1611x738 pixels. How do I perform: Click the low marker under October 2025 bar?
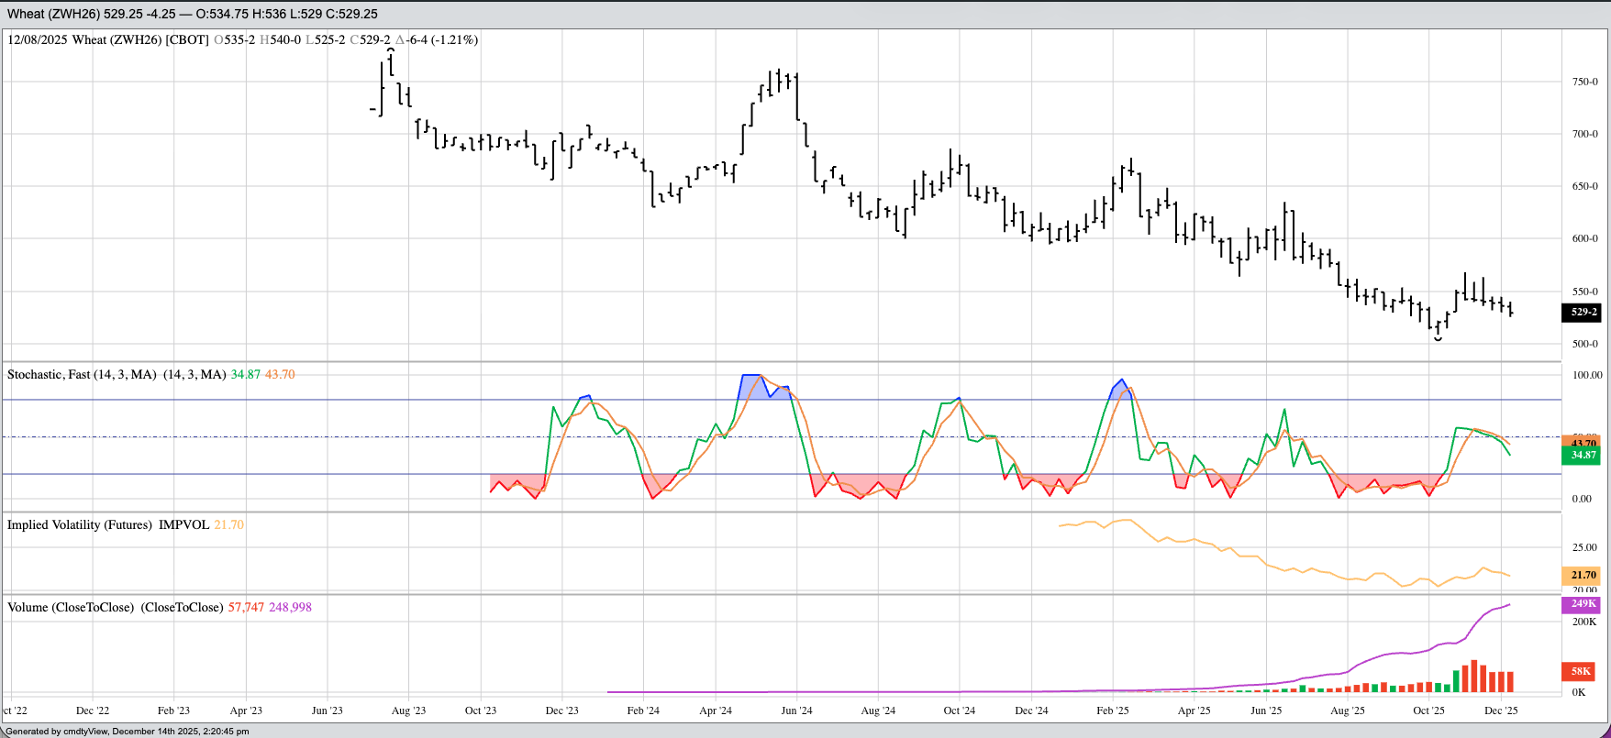(1438, 340)
